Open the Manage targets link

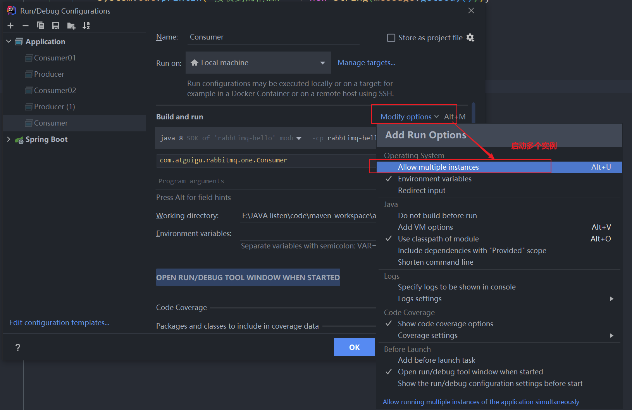pos(366,62)
